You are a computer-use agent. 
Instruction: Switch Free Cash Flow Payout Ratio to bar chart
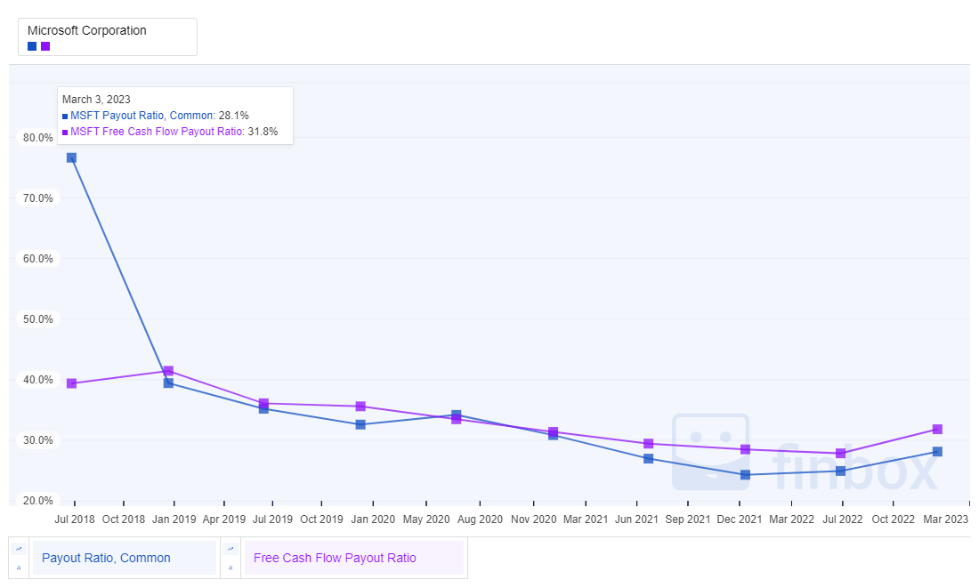[231, 568]
